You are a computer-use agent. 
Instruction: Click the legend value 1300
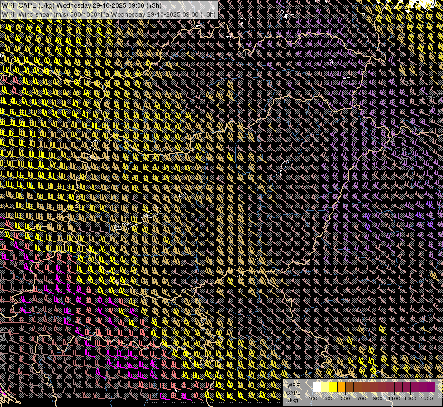pos(410,398)
